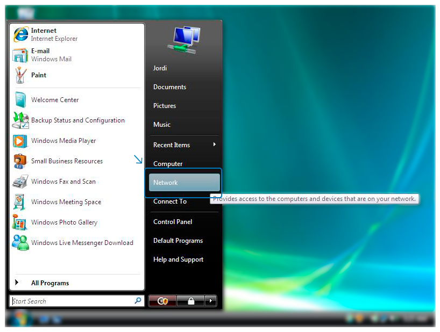The height and width of the screenshot is (332, 440).
Task: Select Recent Items label
Action: [x=172, y=145]
